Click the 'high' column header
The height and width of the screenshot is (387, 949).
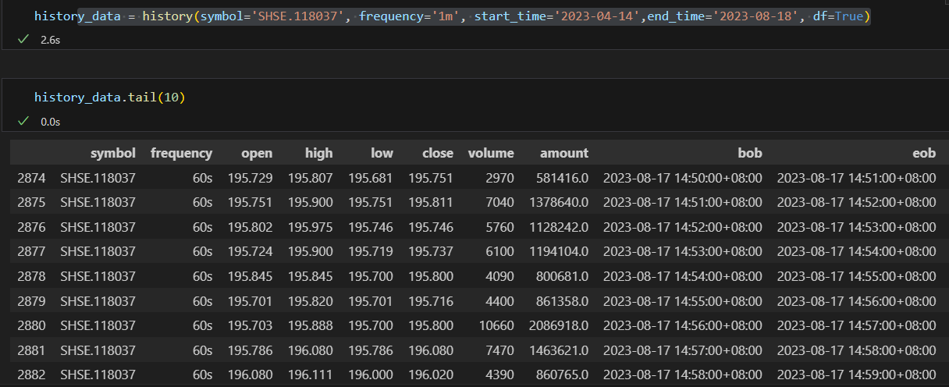319,153
